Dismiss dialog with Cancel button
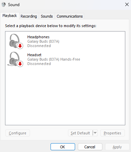Viewport: 131px width, 152px height. pos(90,147)
